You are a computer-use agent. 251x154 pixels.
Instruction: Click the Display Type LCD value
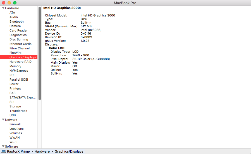click(75, 52)
